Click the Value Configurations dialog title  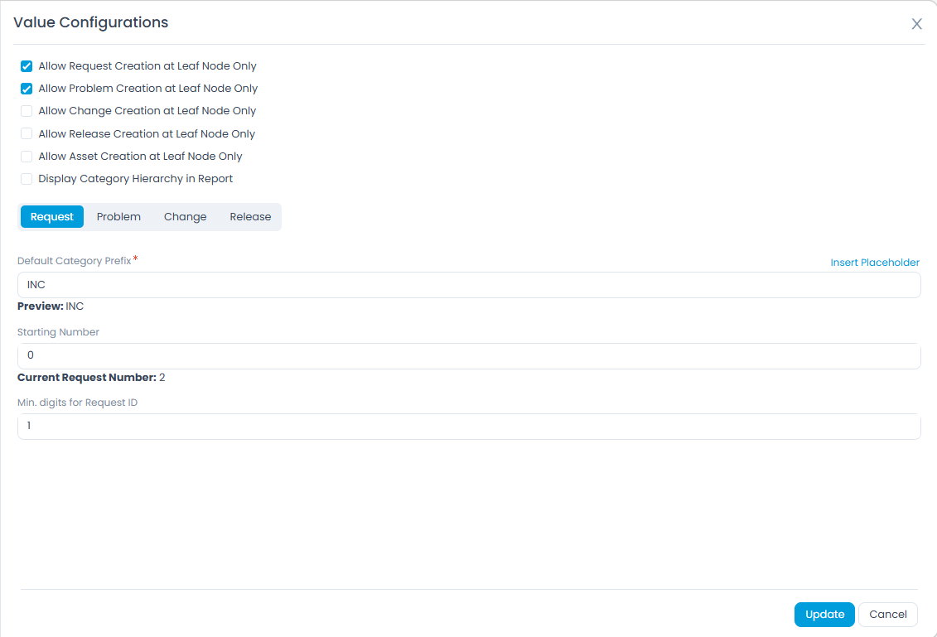click(x=90, y=22)
